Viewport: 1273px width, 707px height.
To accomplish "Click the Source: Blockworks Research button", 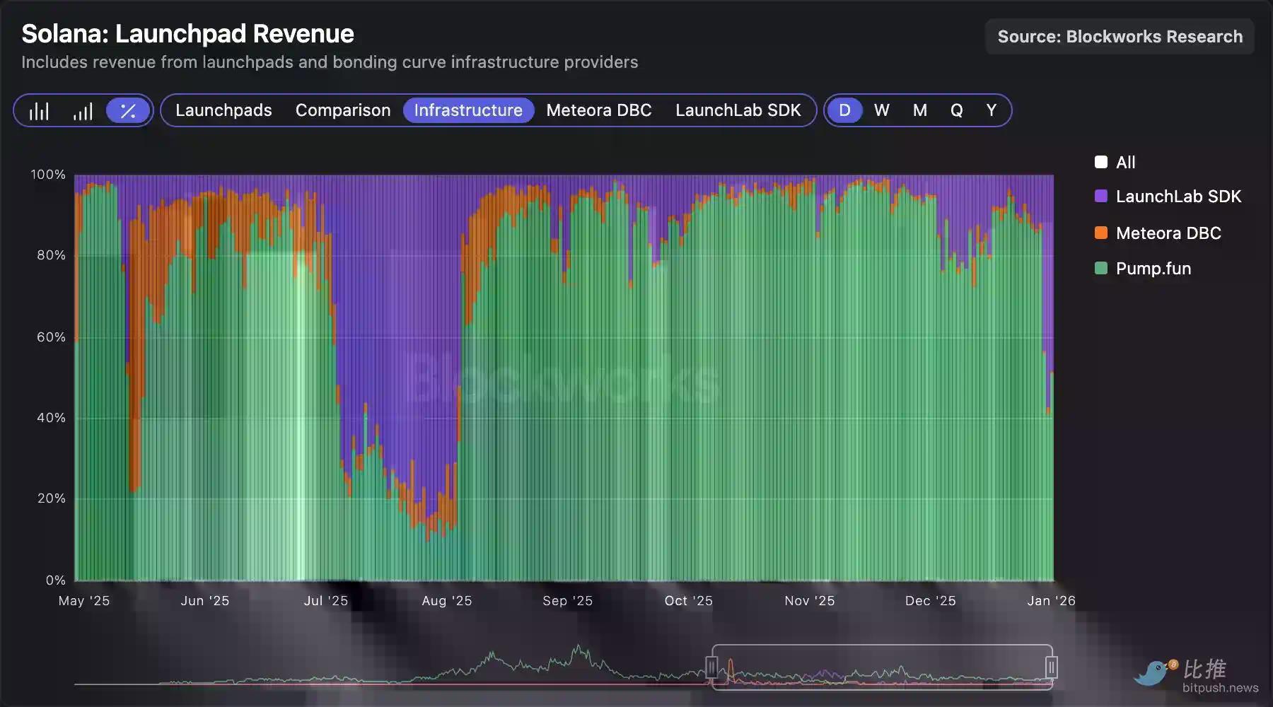I will (1120, 37).
